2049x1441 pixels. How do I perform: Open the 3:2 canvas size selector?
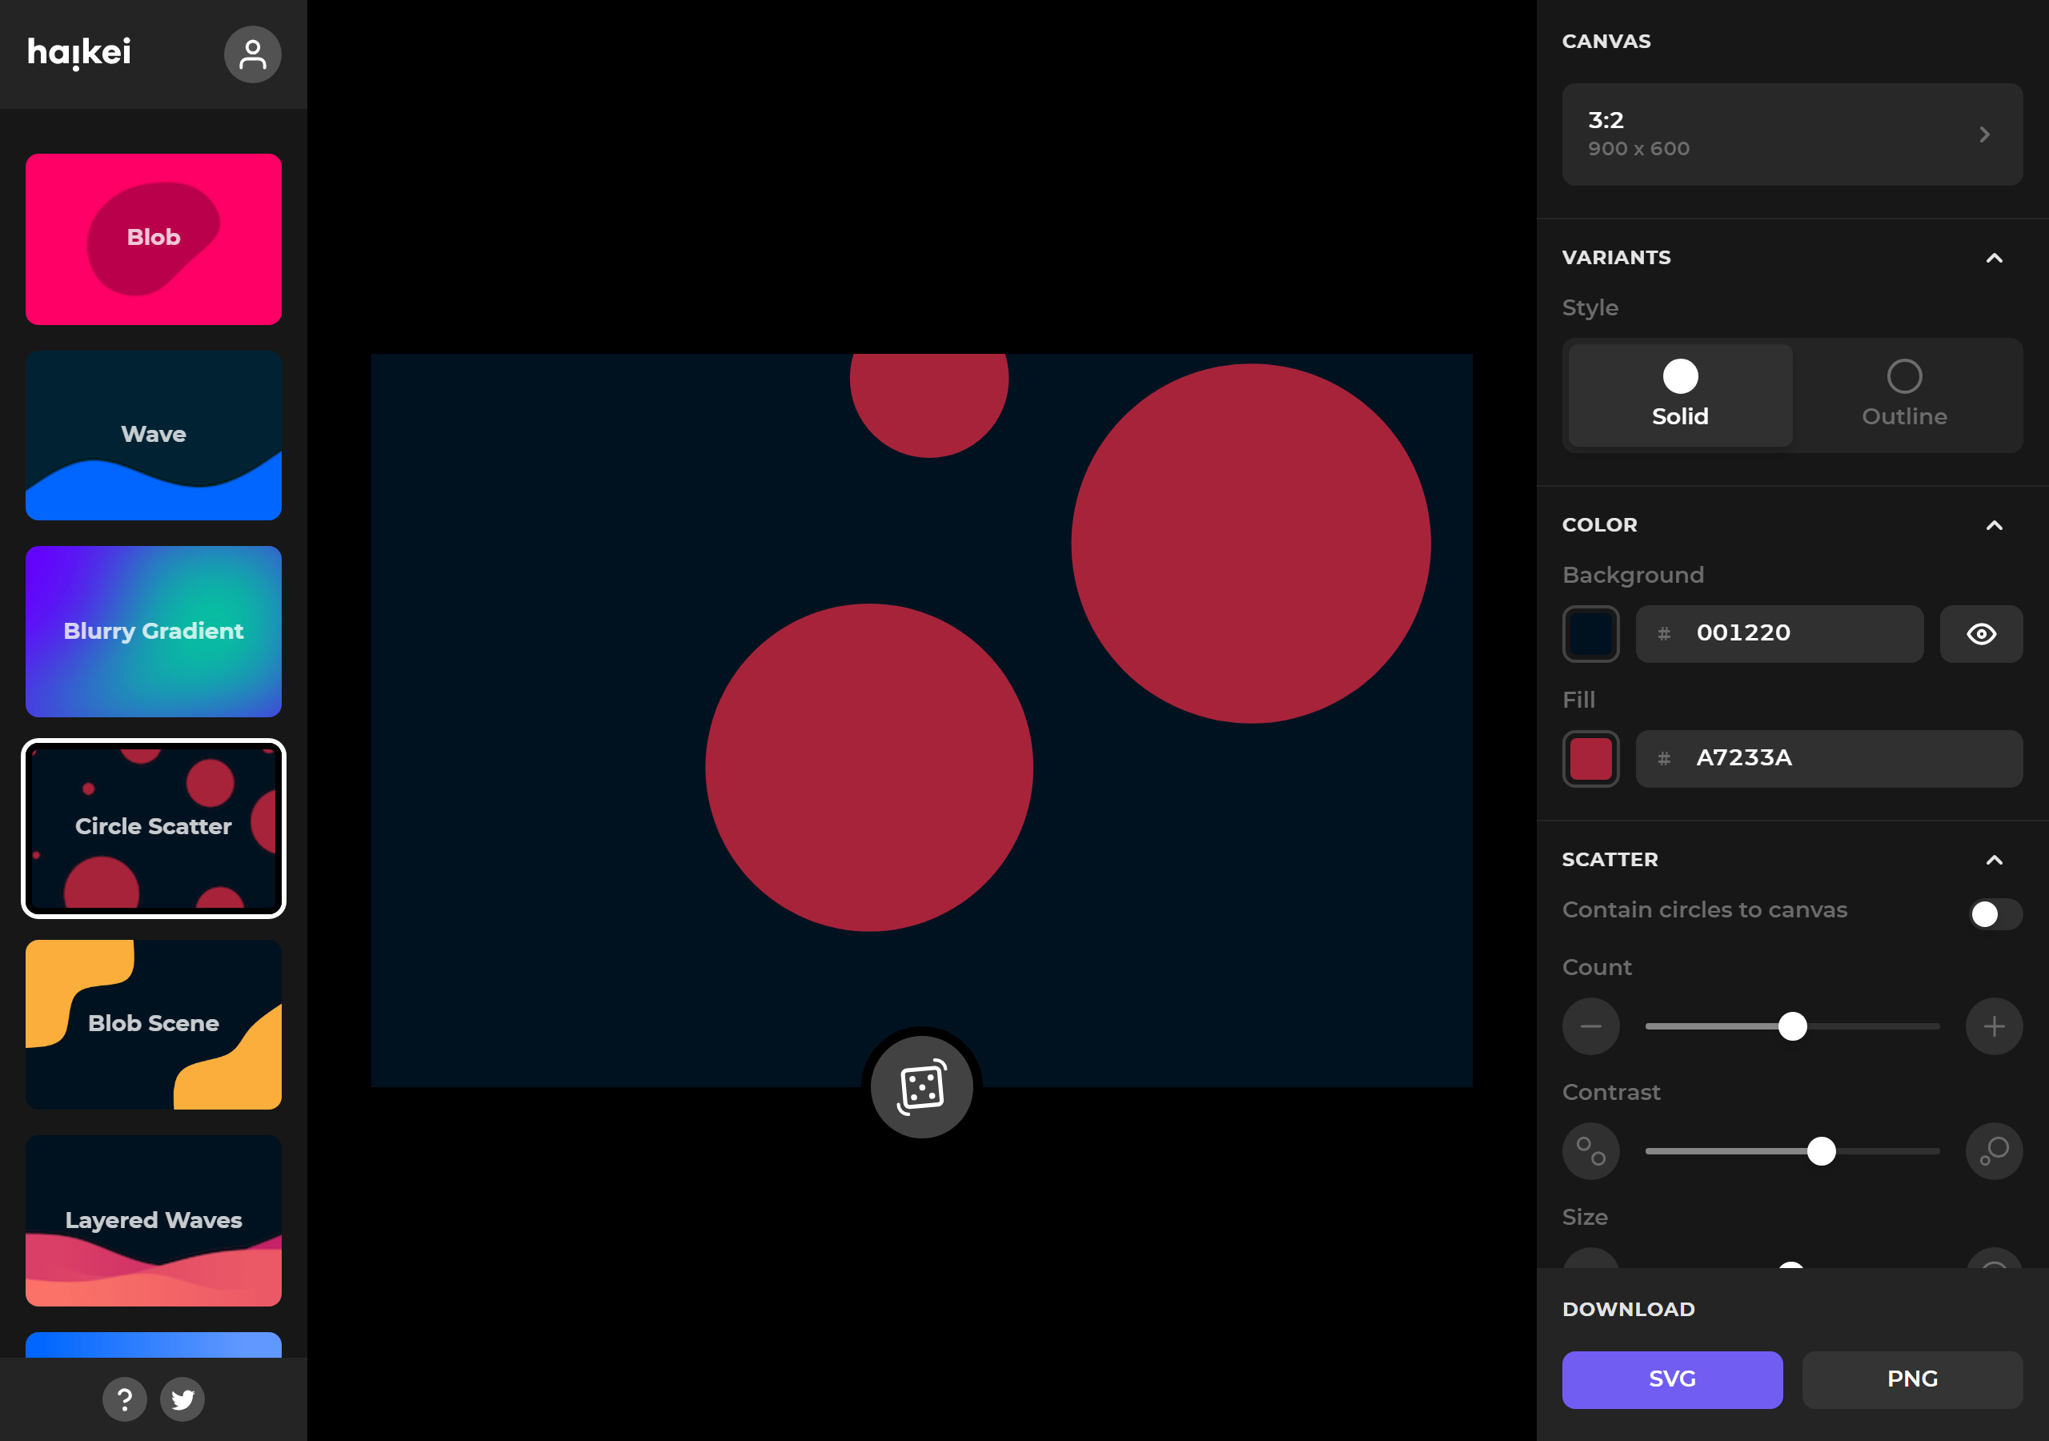[x=1792, y=134]
